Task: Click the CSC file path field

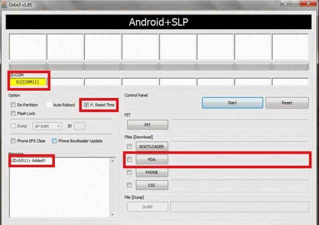Action: coord(239,185)
